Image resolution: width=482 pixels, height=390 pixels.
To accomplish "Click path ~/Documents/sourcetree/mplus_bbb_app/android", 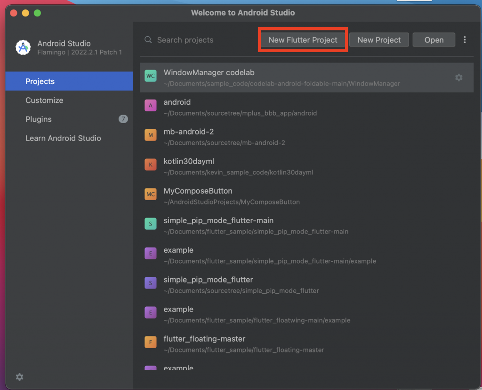I will pyautogui.click(x=240, y=113).
